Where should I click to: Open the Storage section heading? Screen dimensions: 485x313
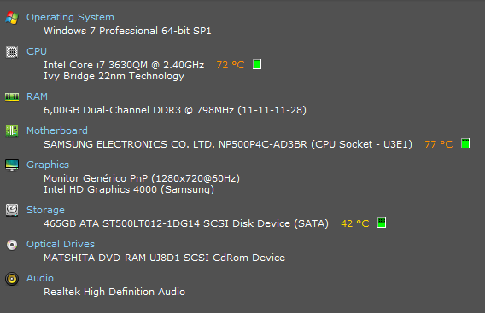pyautogui.click(x=45, y=210)
